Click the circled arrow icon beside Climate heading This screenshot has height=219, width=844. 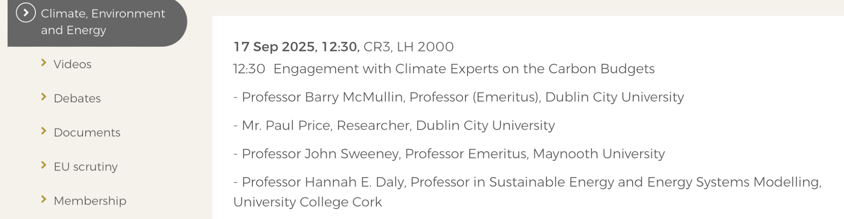26,13
